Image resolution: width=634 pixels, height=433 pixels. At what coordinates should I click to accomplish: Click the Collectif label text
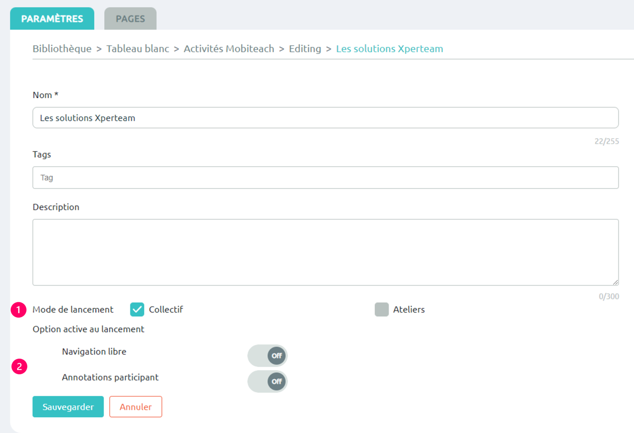coord(166,310)
